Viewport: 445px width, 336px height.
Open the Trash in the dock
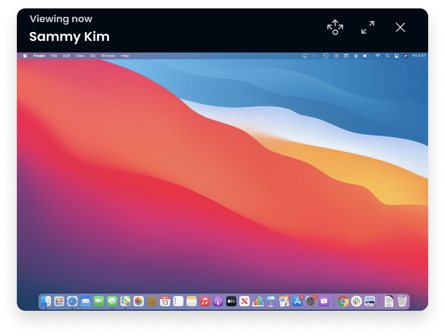(x=402, y=301)
